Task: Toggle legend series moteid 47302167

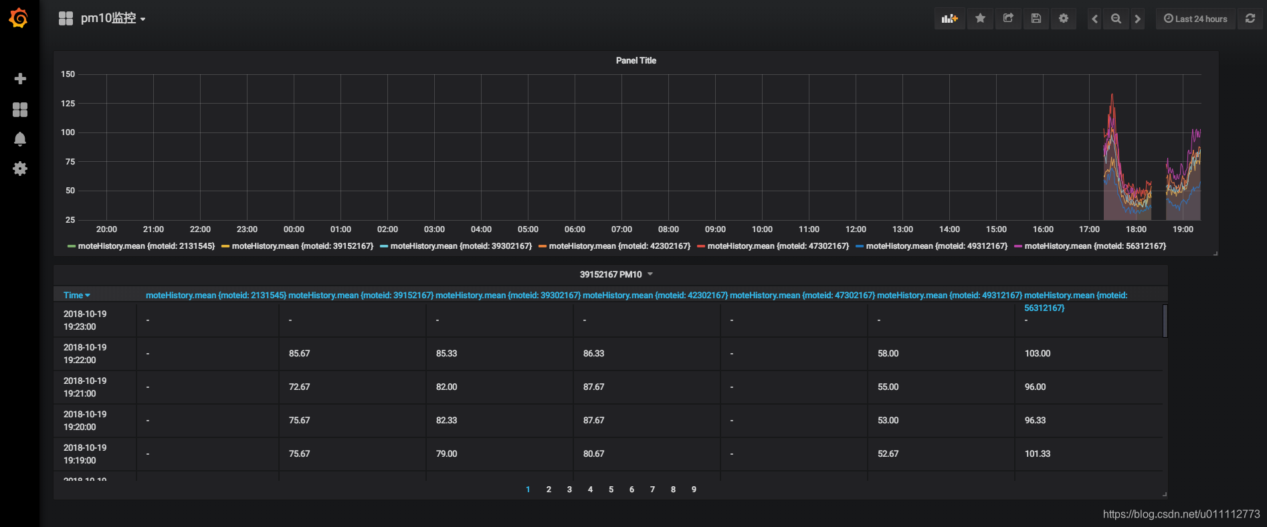Action: point(778,246)
